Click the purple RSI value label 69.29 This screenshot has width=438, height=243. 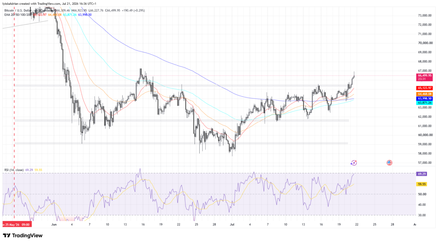(422, 174)
